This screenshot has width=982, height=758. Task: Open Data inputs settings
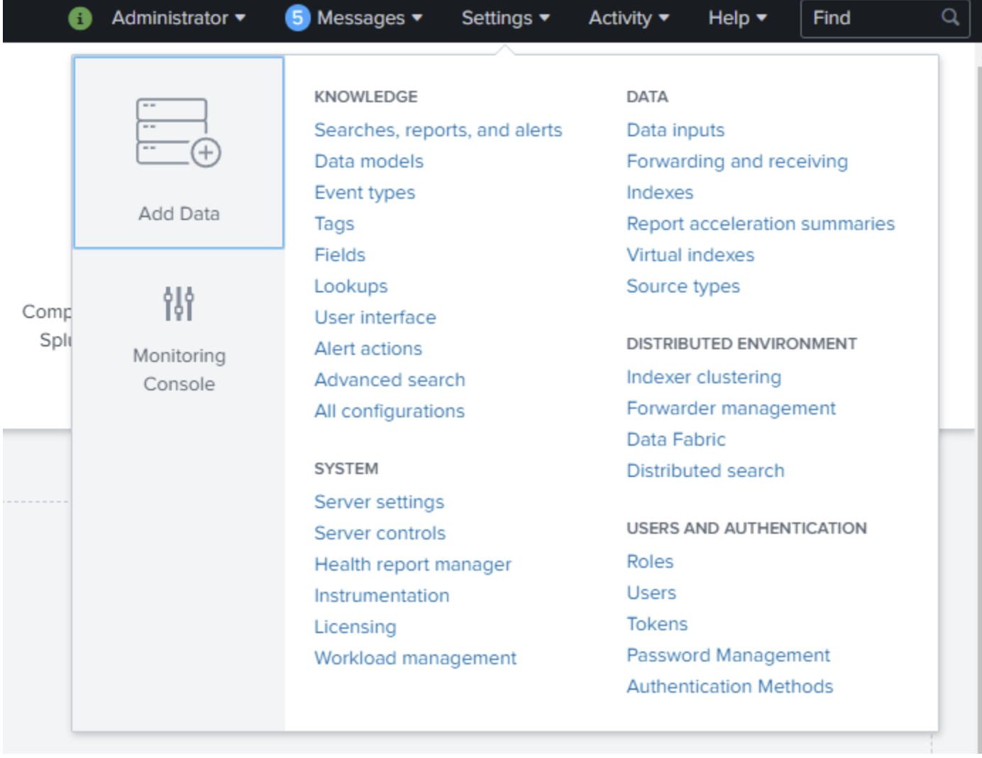click(675, 130)
